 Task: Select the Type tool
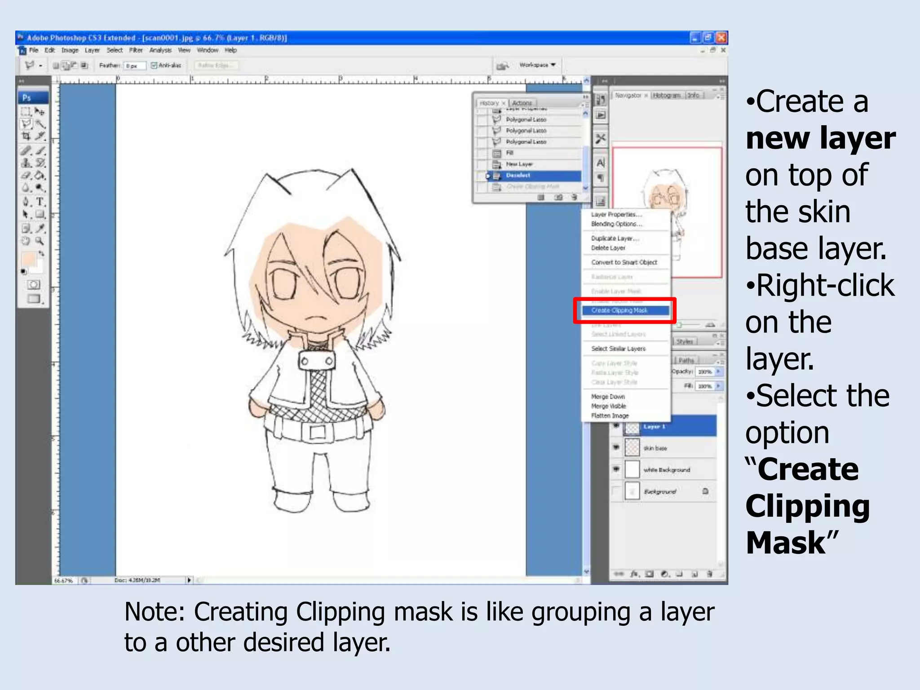pyautogui.click(x=40, y=202)
